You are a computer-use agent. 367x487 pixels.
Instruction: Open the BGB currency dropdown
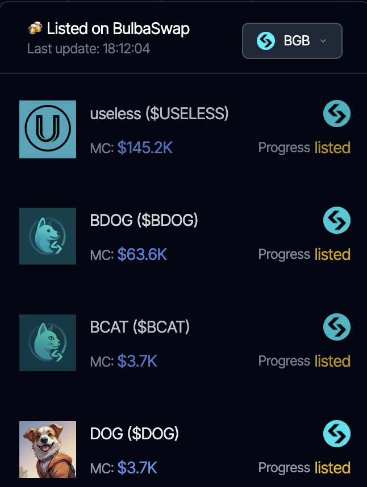coord(292,41)
